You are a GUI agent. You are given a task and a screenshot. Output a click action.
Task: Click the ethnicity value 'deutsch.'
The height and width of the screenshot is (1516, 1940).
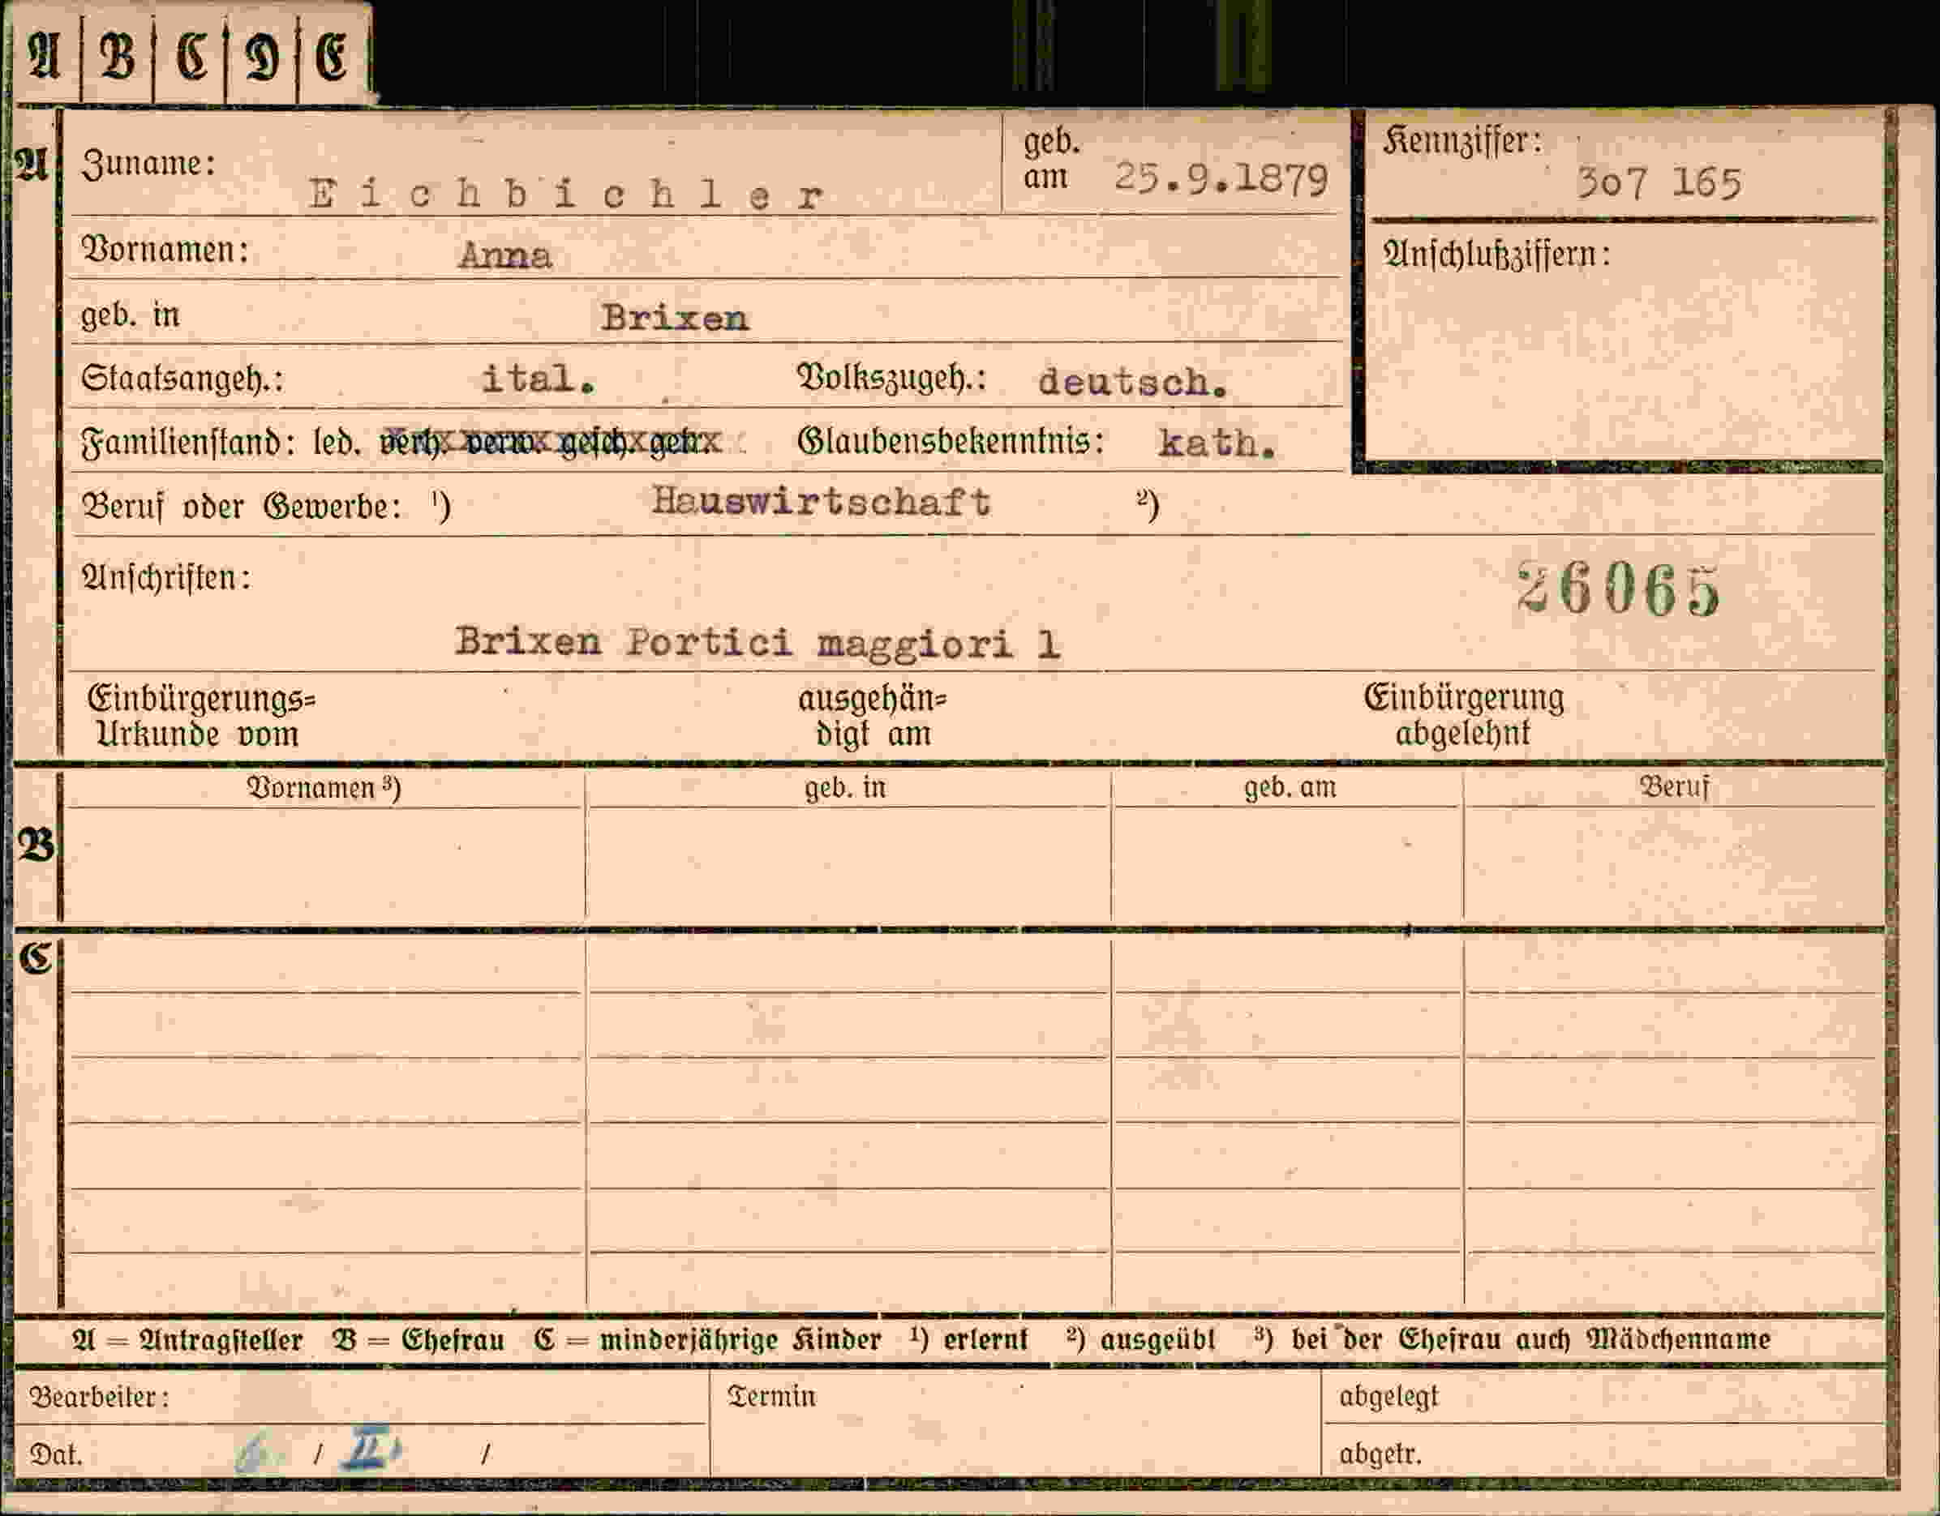1132,382
